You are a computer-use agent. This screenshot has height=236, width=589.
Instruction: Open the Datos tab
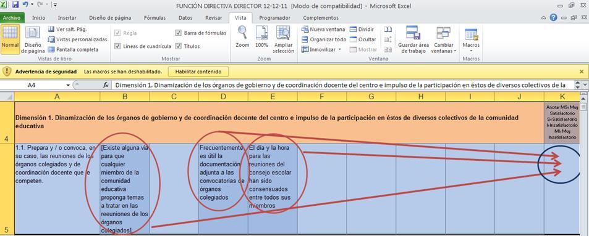point(185,18)
